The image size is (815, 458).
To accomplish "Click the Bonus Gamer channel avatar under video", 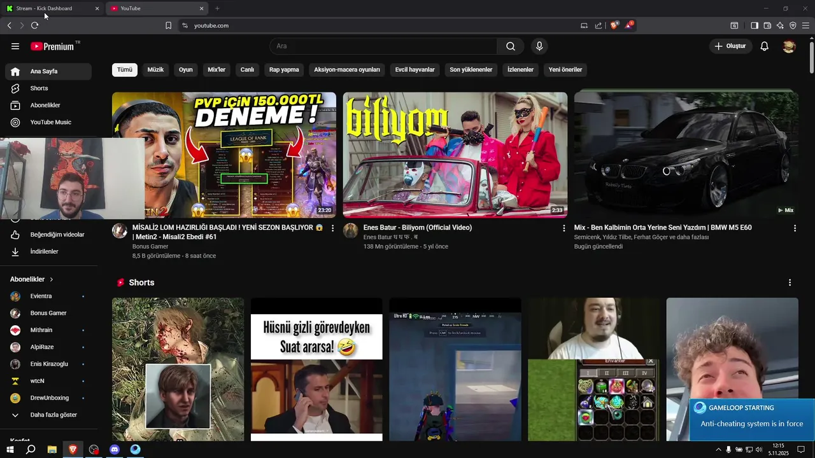I will 120,230.
